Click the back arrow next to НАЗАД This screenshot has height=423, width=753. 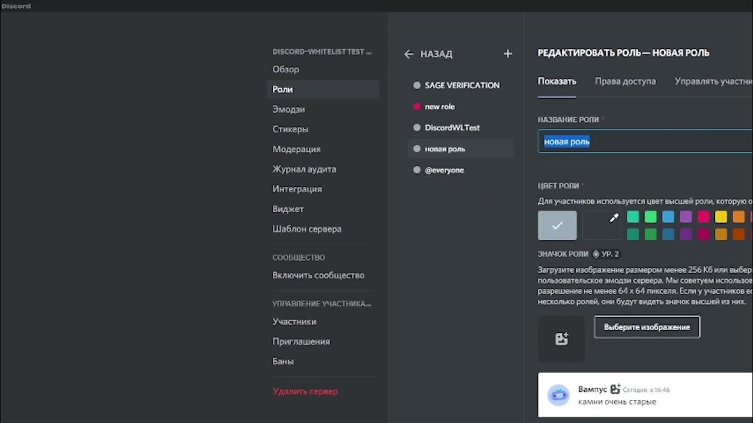click(409, 54)
